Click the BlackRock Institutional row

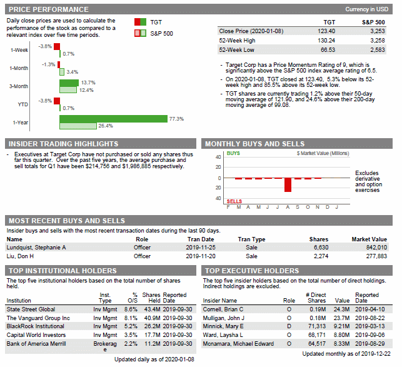point(101,326)
